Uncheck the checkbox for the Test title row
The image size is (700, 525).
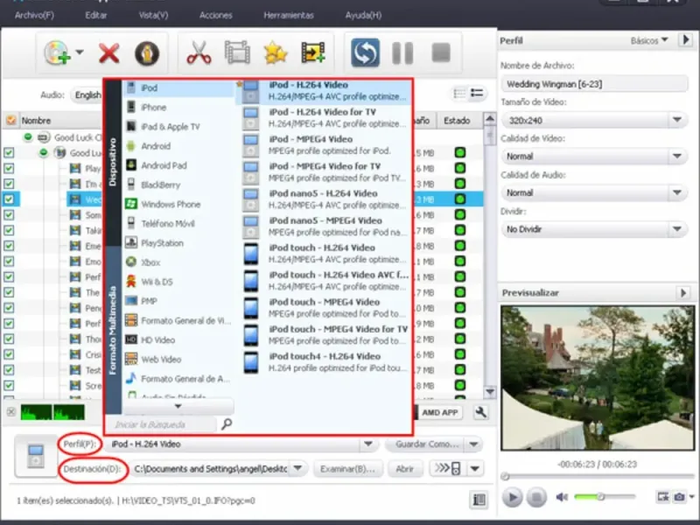pyautogui.click(x=9, y=369)
